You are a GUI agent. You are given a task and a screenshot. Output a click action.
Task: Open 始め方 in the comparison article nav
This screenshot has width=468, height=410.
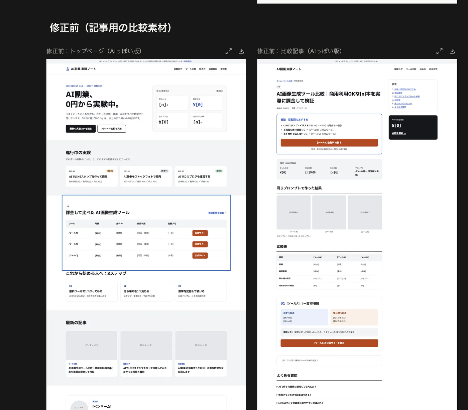coord(423,69)
